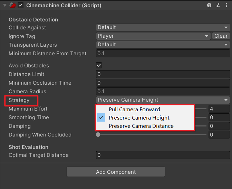Image resolution: width=232 pixels, height=189 pixels.
Task: Click the Shot Evaluation section heading
Action: (28, 147)
